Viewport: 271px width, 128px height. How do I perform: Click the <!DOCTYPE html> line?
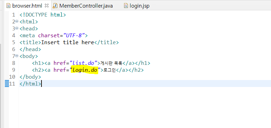(43, 15)
